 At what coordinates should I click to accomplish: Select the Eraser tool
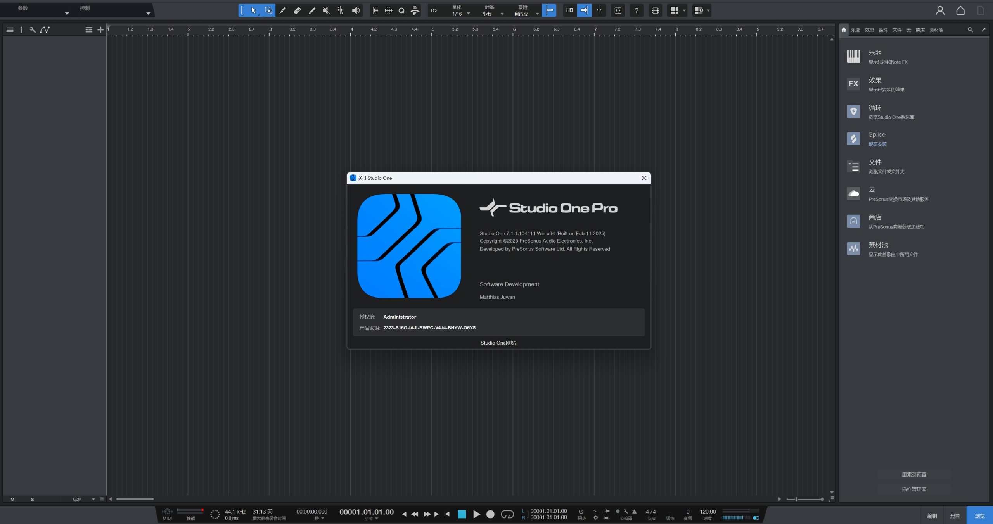pyautogui.click(x=297, y=10)
